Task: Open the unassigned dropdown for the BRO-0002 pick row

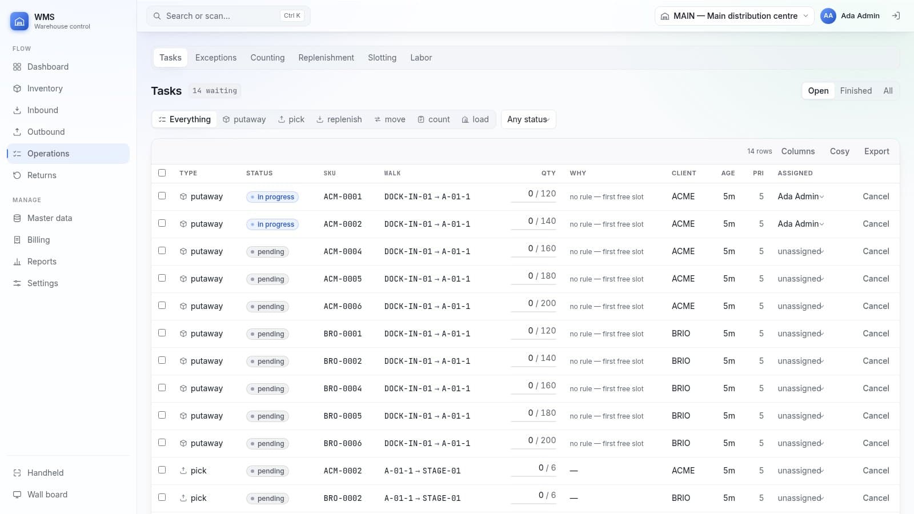Action: coord(800,498)
